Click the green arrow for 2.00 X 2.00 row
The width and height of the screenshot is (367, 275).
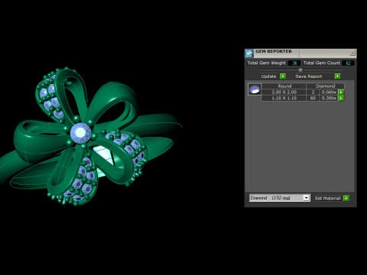[x=341, y=92]
